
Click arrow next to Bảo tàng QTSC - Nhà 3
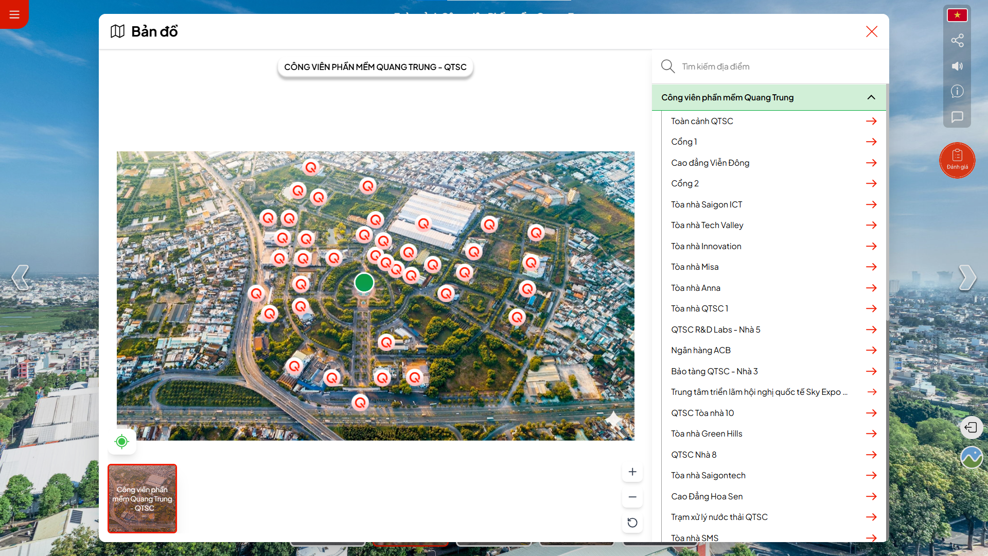click(871, 371)
